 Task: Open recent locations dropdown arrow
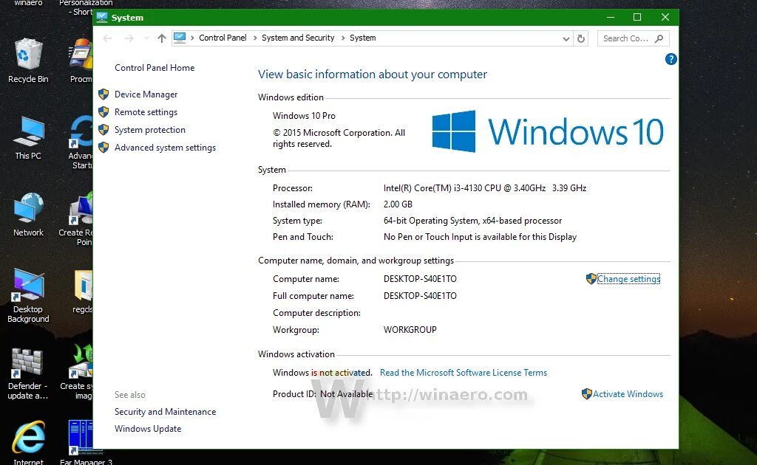(x=146, y=38)
